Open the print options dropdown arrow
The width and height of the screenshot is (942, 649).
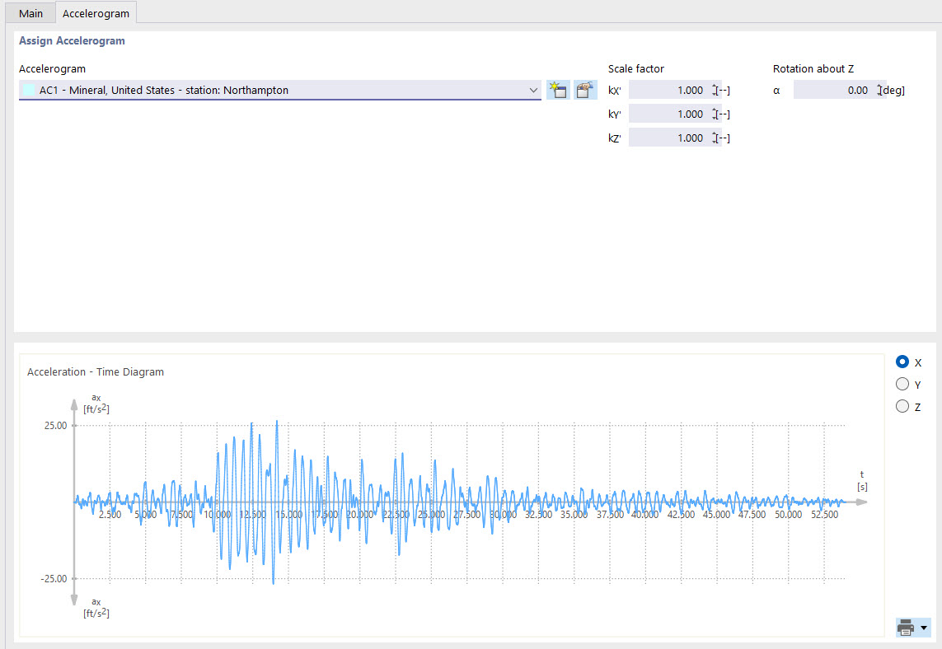(924, 628)
